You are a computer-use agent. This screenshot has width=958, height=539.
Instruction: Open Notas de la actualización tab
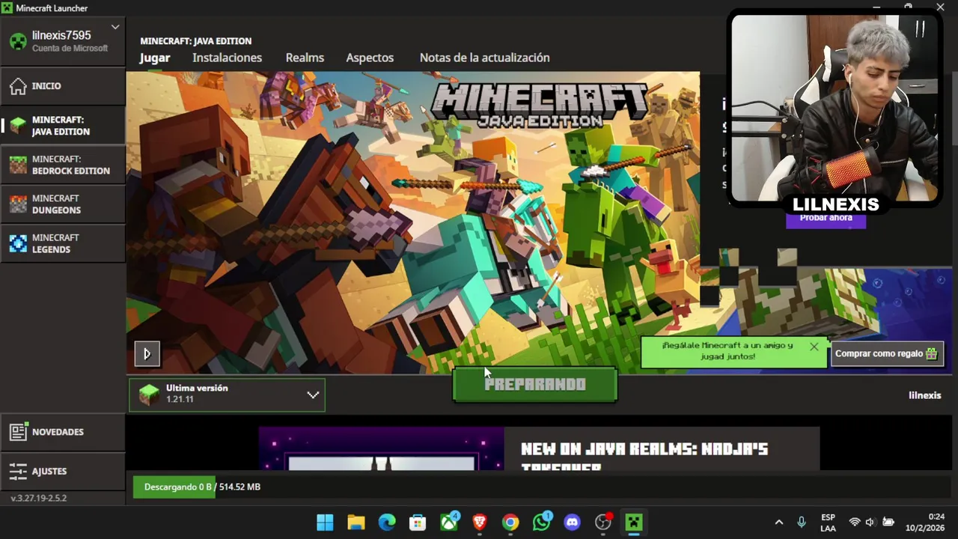click(x=484, y=58)
